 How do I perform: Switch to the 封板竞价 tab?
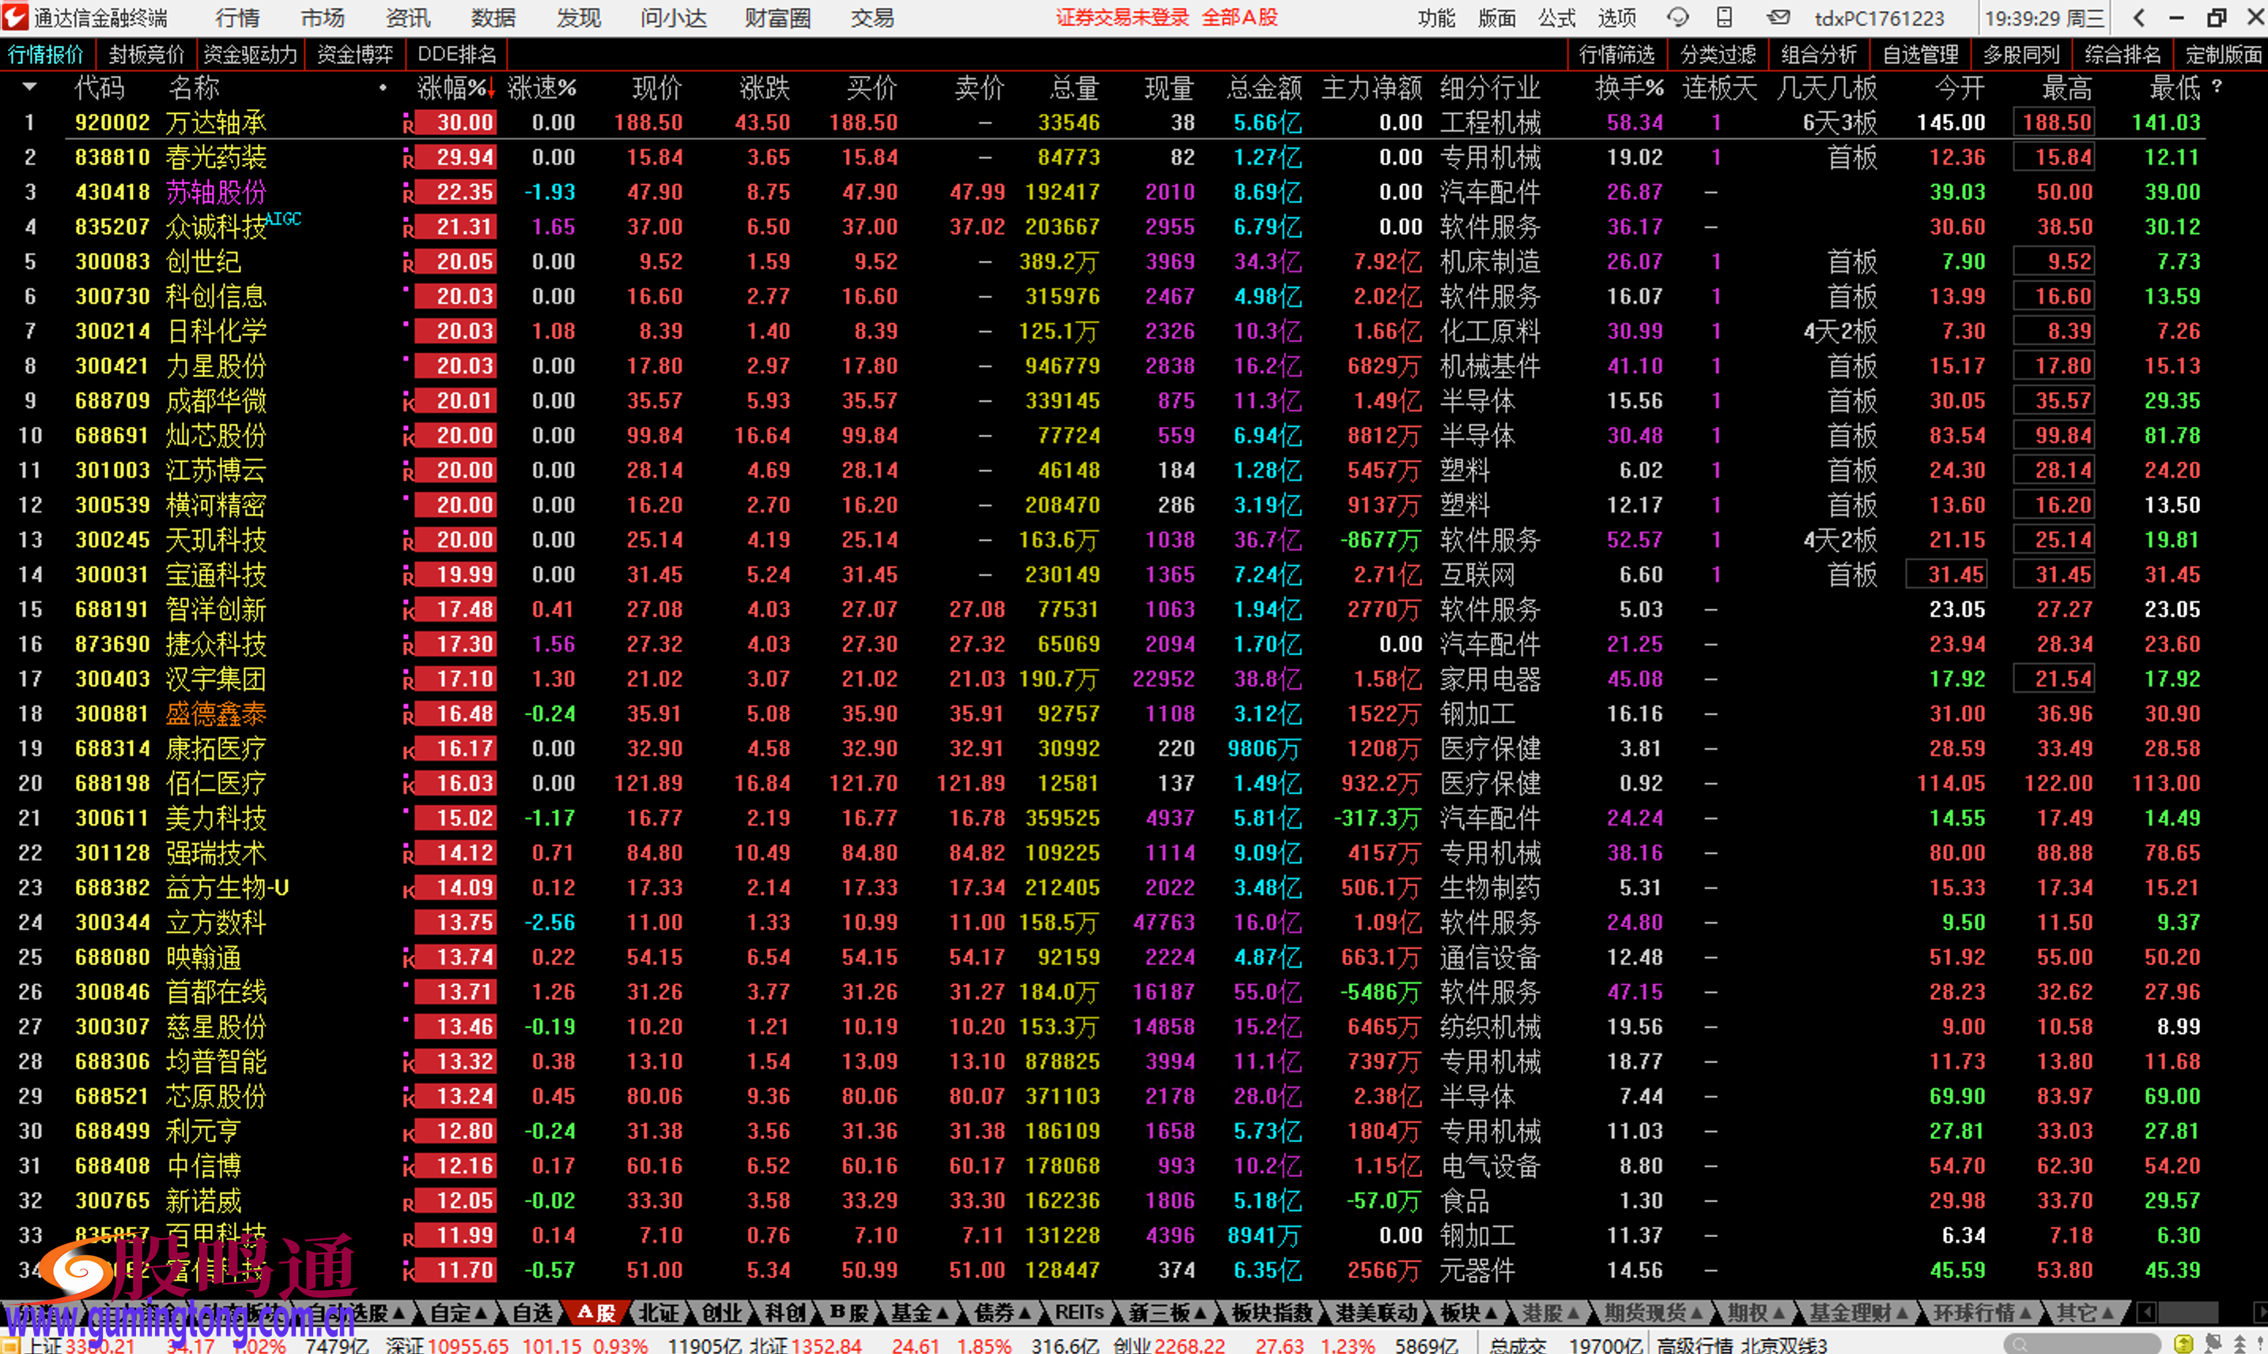pyautogui.click(x=146, y=55)
